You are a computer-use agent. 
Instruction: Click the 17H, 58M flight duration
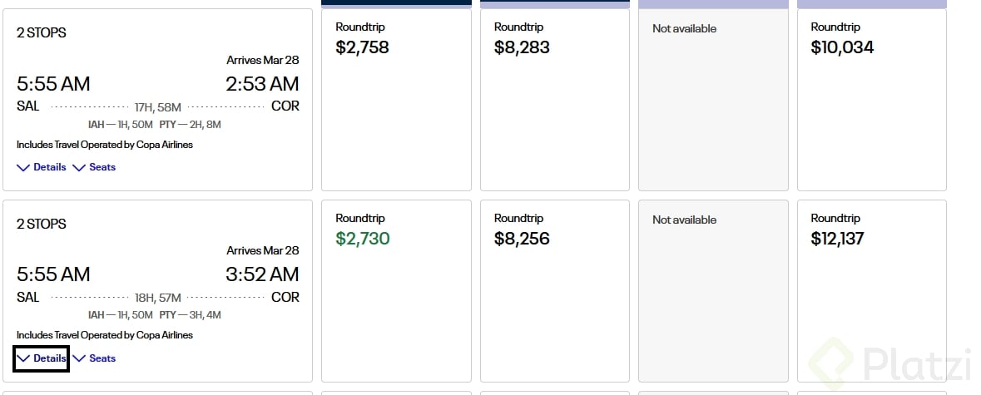(157, 107)
